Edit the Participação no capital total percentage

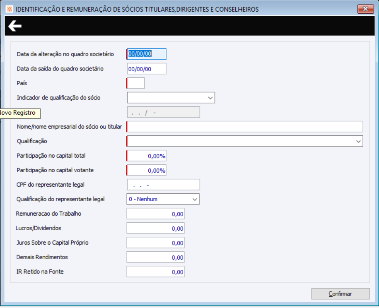[147, 156]
